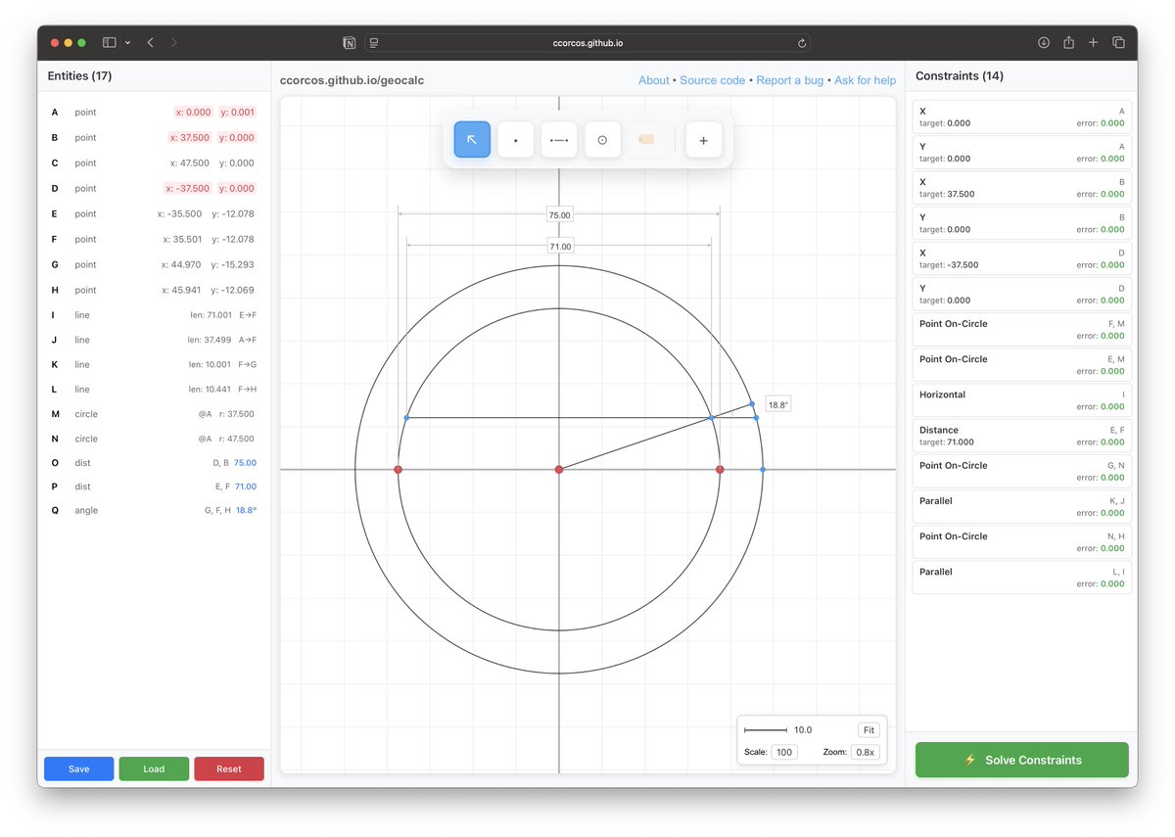1175x837 pixels.
Task: Edit the Zoom input showing 0.8x
Action: (x=864, y=752)
